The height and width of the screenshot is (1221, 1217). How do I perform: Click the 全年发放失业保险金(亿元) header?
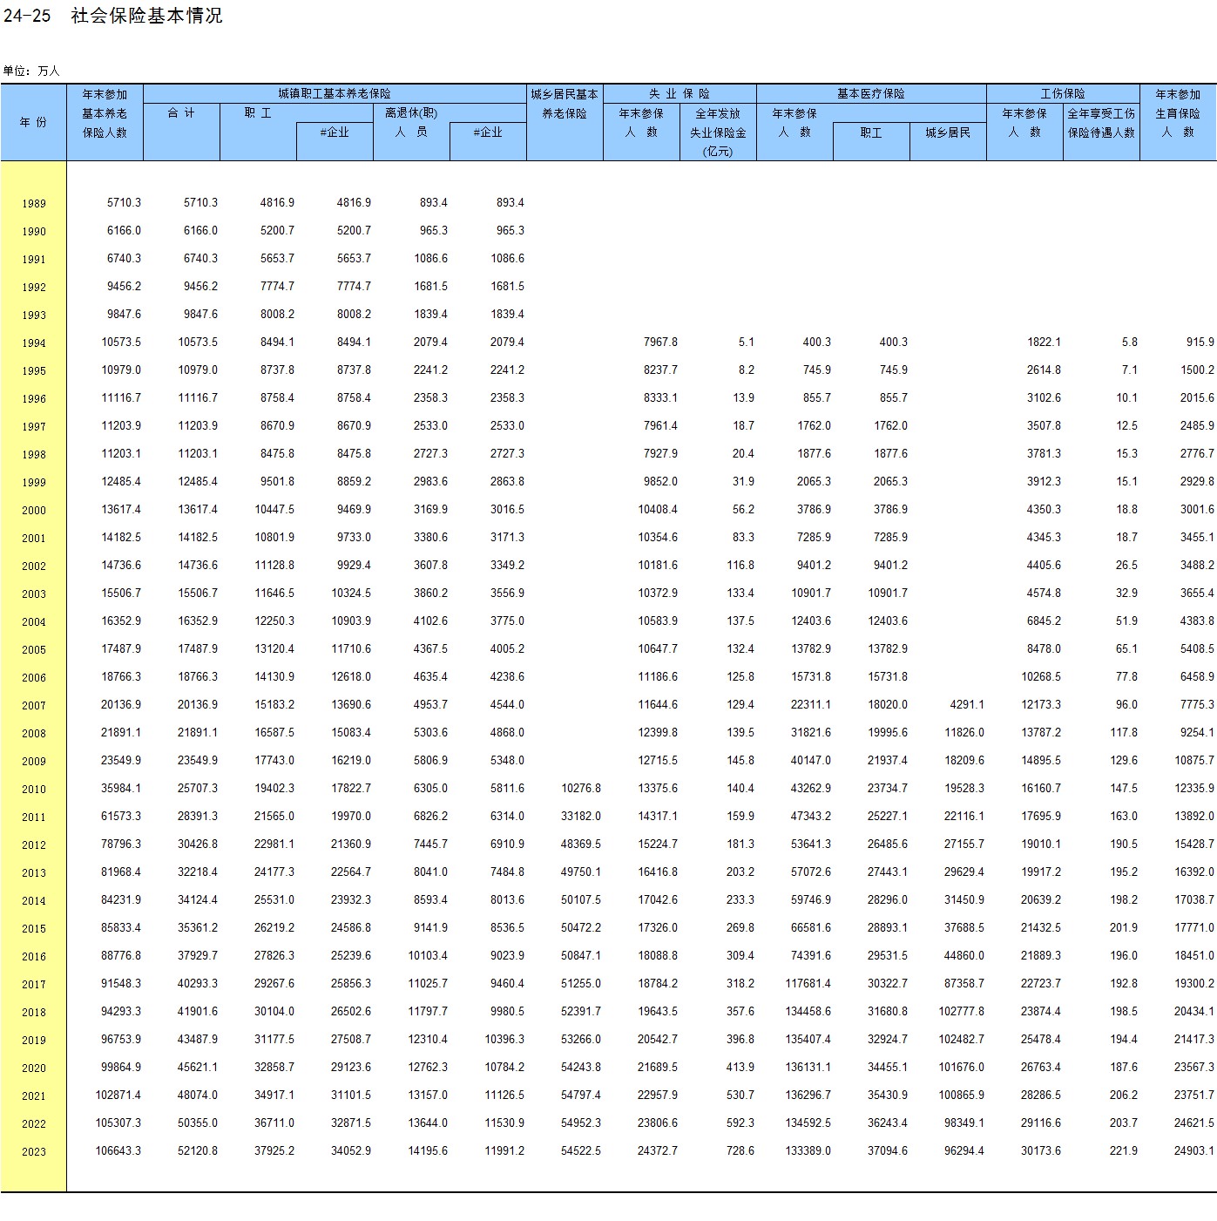pyautogui.click(x=718, y=132)
